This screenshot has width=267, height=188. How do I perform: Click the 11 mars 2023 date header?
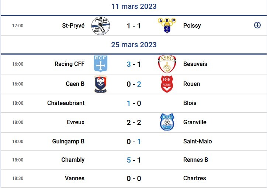pos(134,6)
